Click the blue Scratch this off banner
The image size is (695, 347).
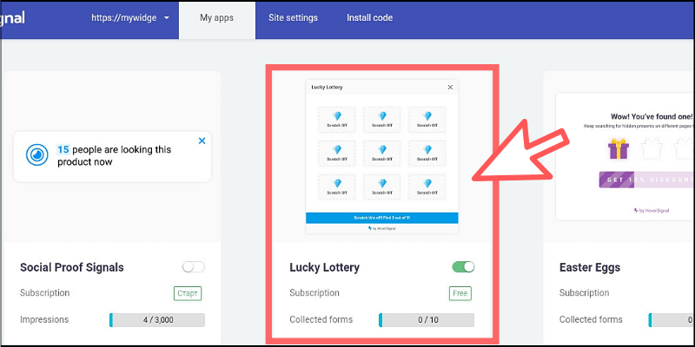tap(382, 218)
